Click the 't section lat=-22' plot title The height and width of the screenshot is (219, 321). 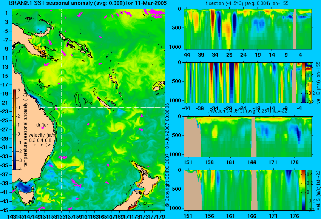(247, 111)
